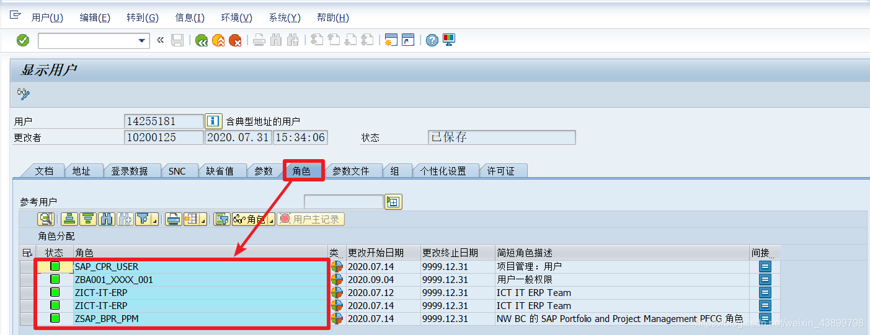This screenshot has width=870, height=335.
Task: Switch to the 组 tab
Action: pos(395,171)
